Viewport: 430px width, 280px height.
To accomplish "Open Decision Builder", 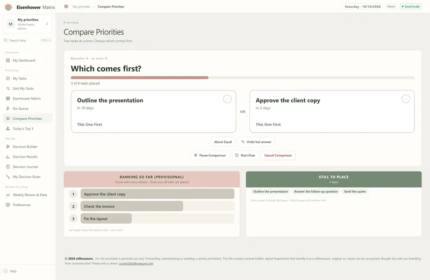I will 28,147.
